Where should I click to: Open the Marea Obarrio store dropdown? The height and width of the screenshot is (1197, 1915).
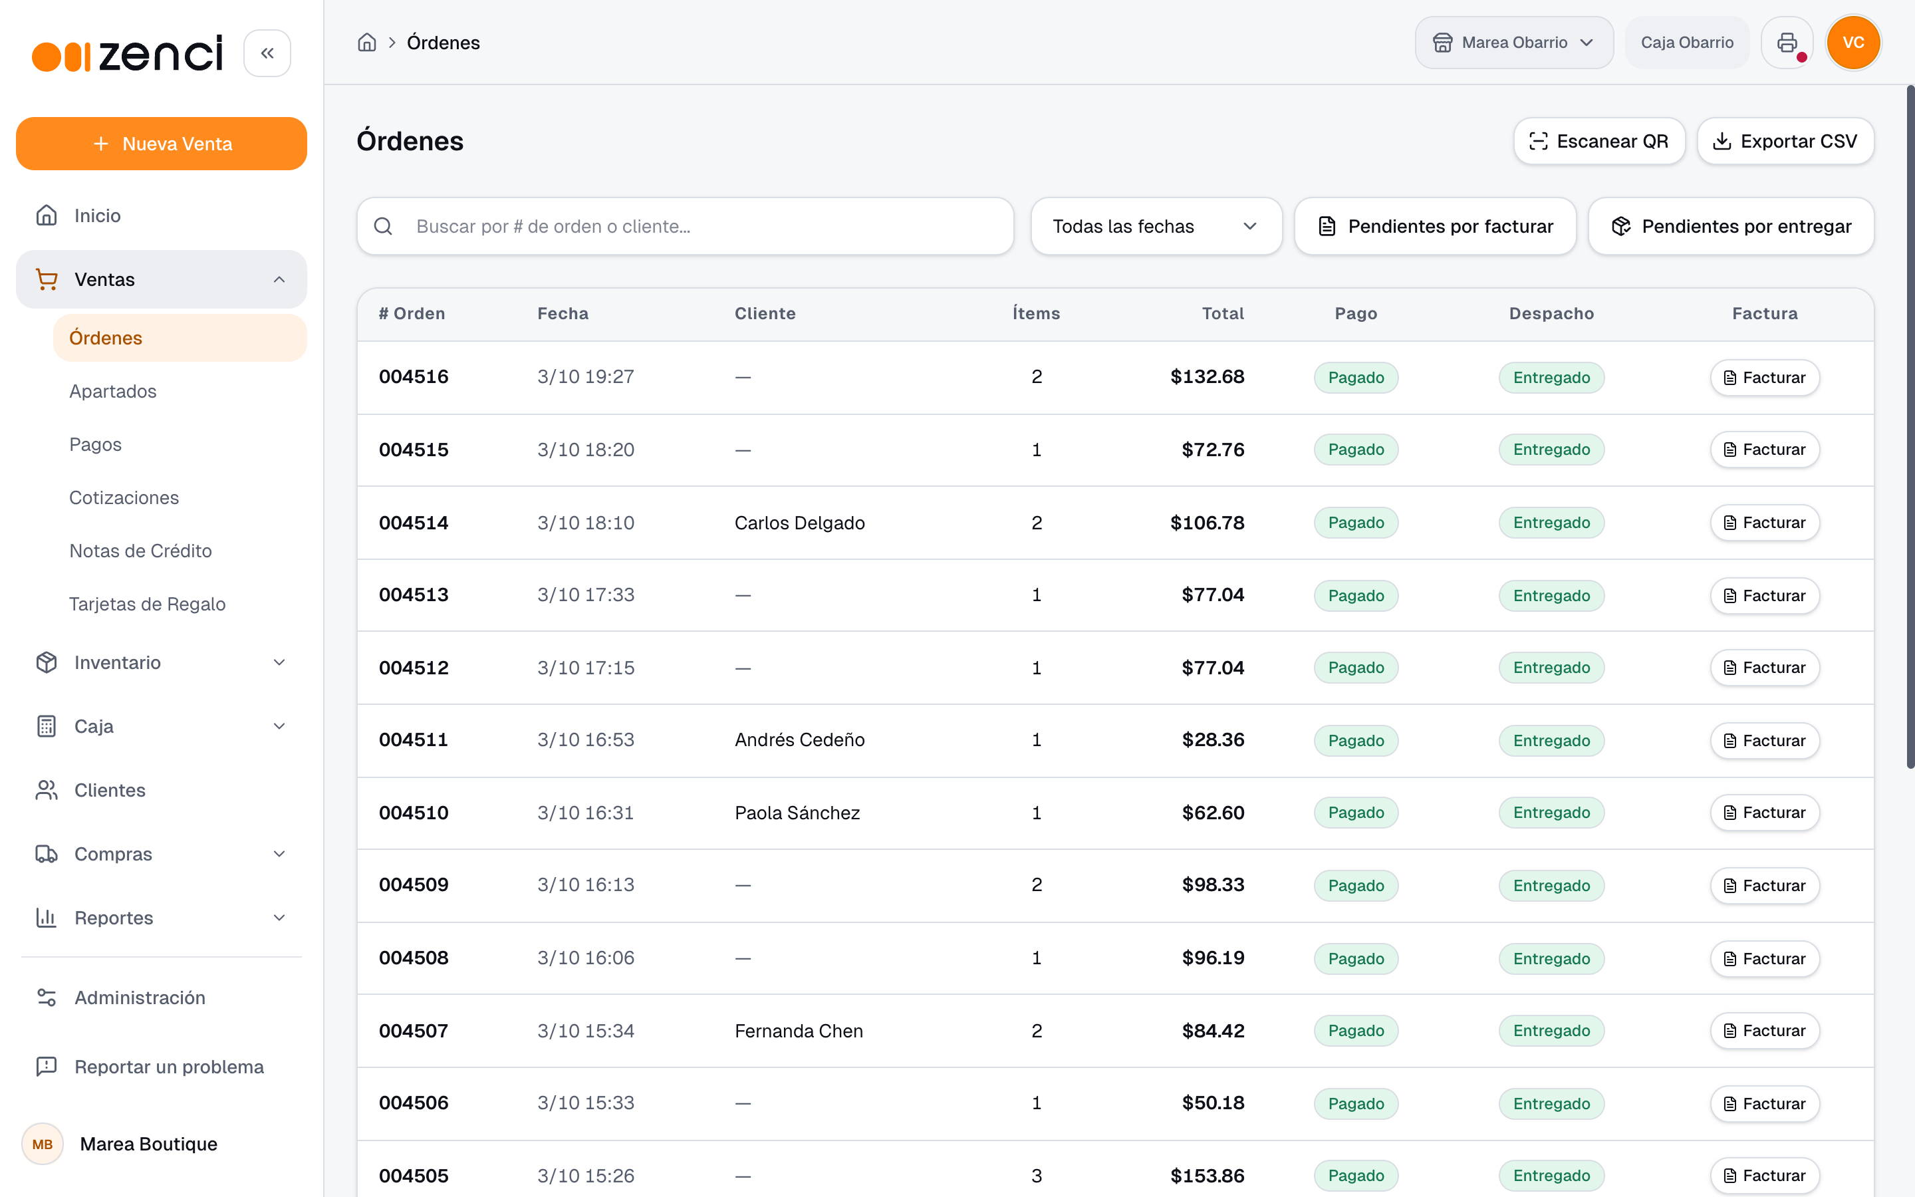(x=1514, y=43)
